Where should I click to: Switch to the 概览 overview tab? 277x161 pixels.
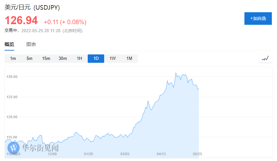pos(9,44)
